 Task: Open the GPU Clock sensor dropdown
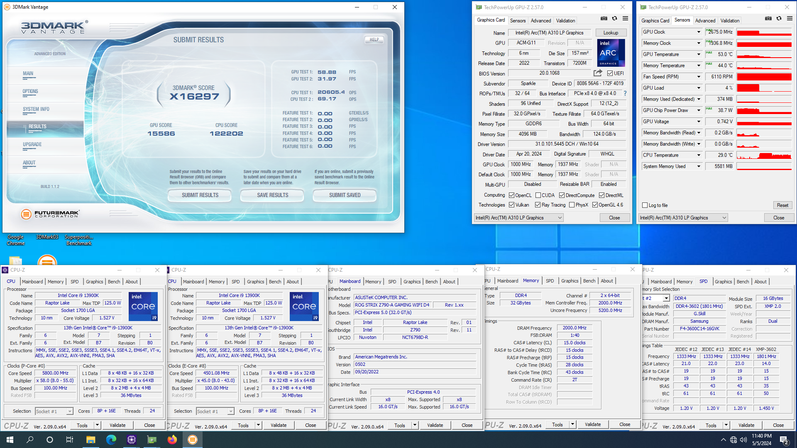click(699, 32)
